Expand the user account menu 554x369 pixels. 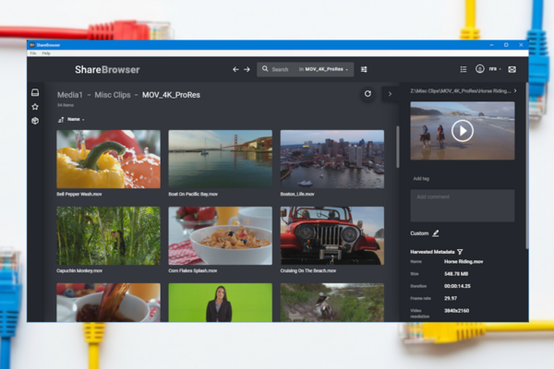click(x=488, y=69)
